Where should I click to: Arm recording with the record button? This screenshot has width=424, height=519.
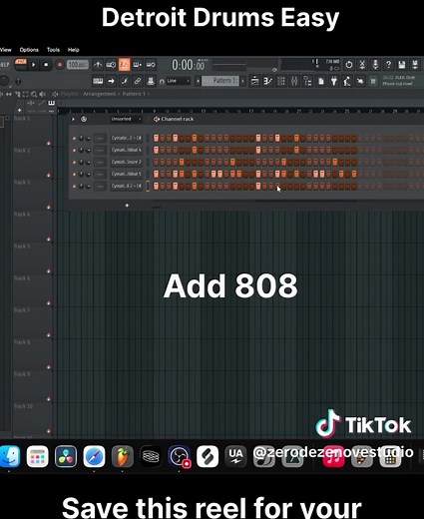tap(60, 65)
